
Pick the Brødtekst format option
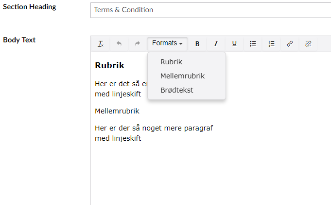pyautogui.click(x=177, y=90)
